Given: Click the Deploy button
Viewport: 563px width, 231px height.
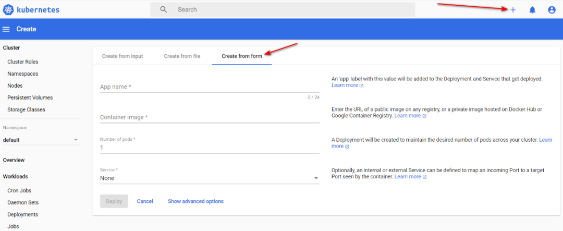Looking at the screenshot, I should (114, 201).
